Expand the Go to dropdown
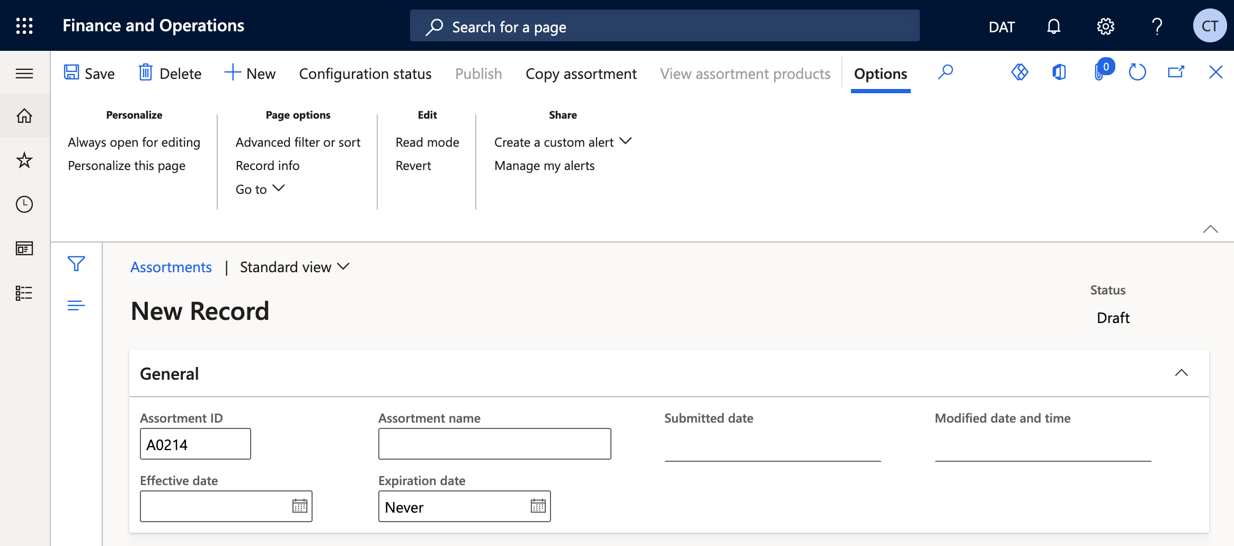 (260, 189)
